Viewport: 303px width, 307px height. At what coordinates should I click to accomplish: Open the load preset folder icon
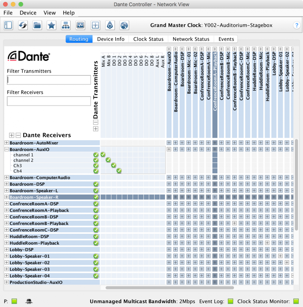(x=37, y=25)
